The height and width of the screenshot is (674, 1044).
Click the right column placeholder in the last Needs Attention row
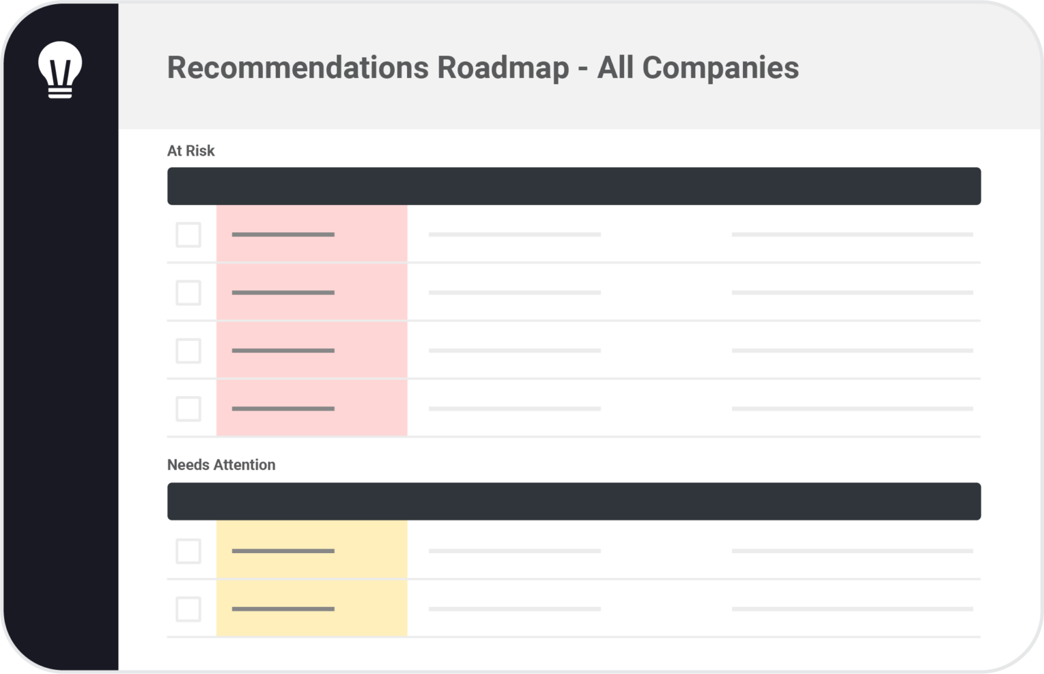tap(852, 609)
